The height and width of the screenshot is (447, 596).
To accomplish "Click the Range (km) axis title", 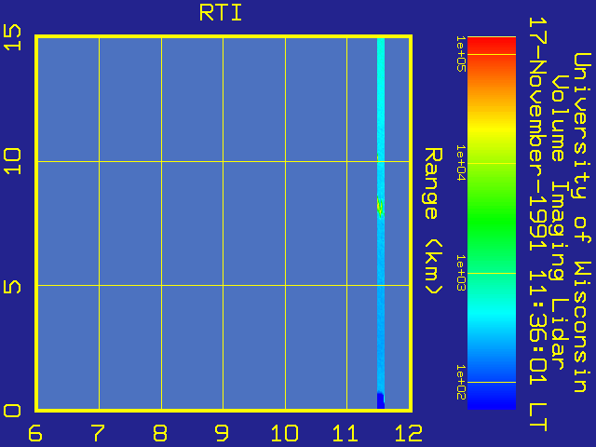I will tap(433, 221).
